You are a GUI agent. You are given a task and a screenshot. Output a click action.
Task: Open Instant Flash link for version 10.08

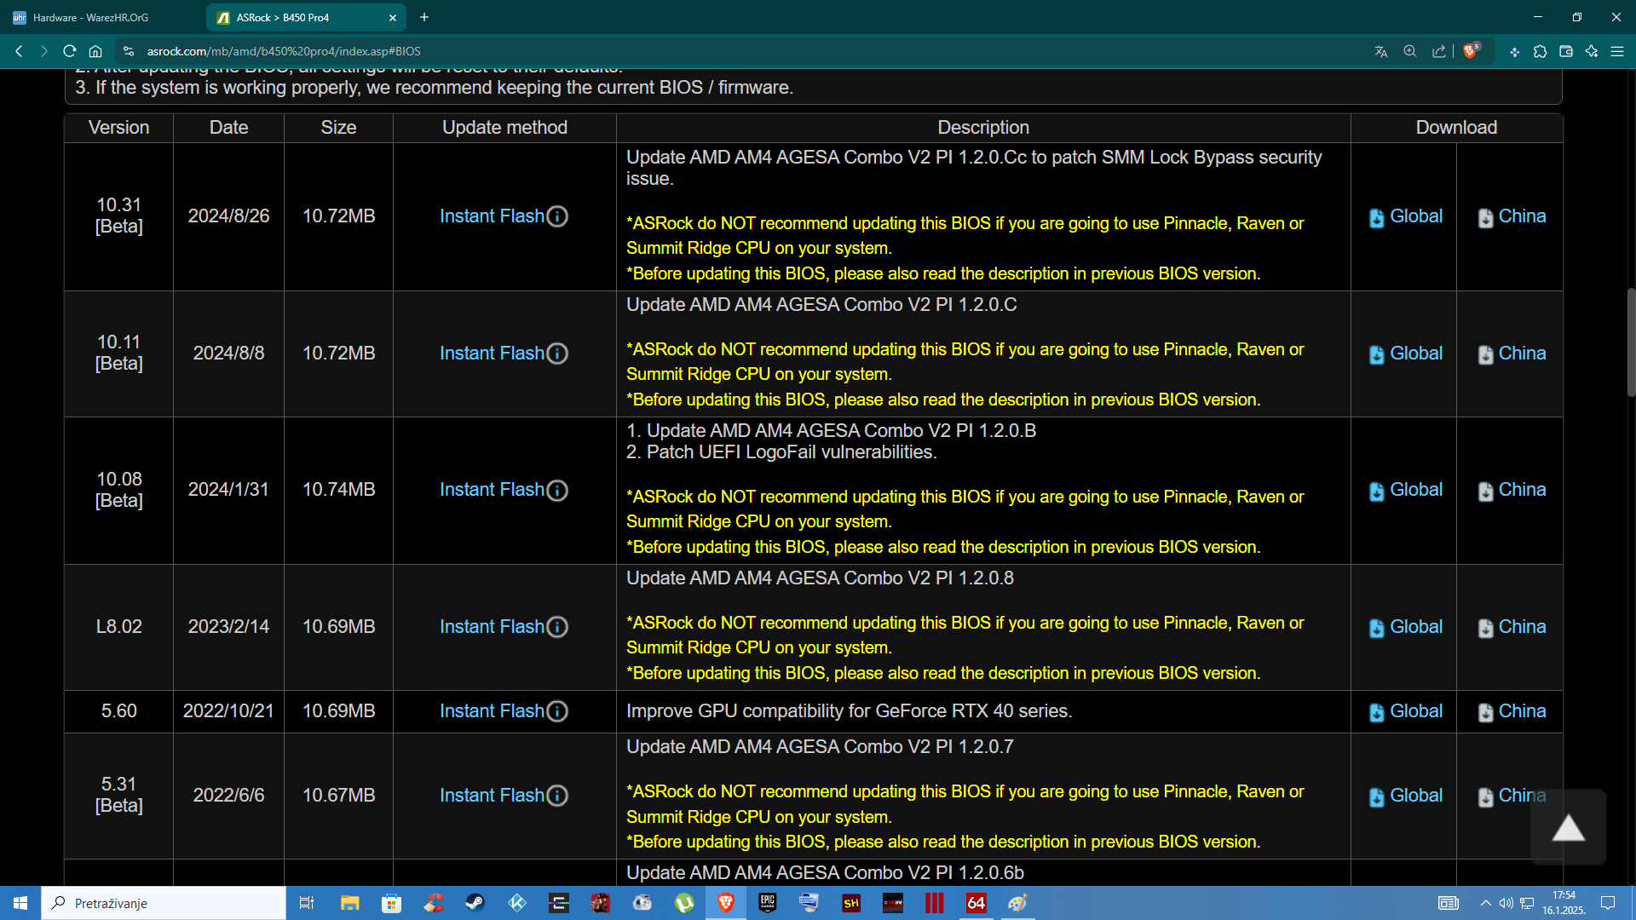[x=492, y=490]
